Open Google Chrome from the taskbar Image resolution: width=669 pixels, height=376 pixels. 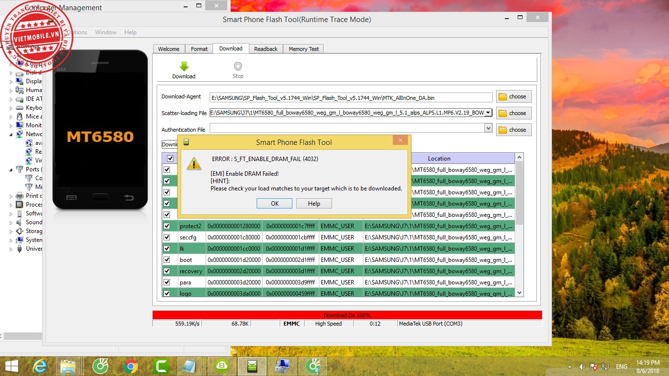[x=130, y=366]
